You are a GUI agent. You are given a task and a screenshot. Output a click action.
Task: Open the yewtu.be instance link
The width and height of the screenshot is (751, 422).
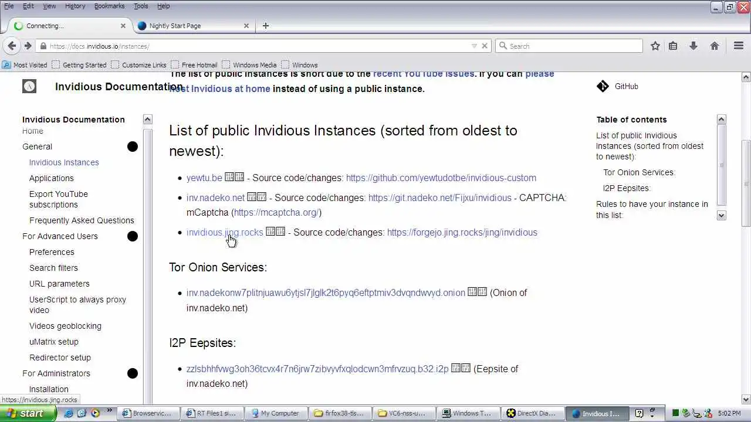204,178
